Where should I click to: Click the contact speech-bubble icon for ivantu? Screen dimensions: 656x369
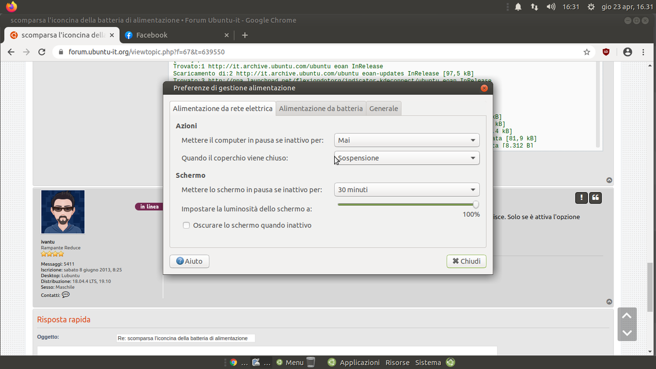click(66, 295)
